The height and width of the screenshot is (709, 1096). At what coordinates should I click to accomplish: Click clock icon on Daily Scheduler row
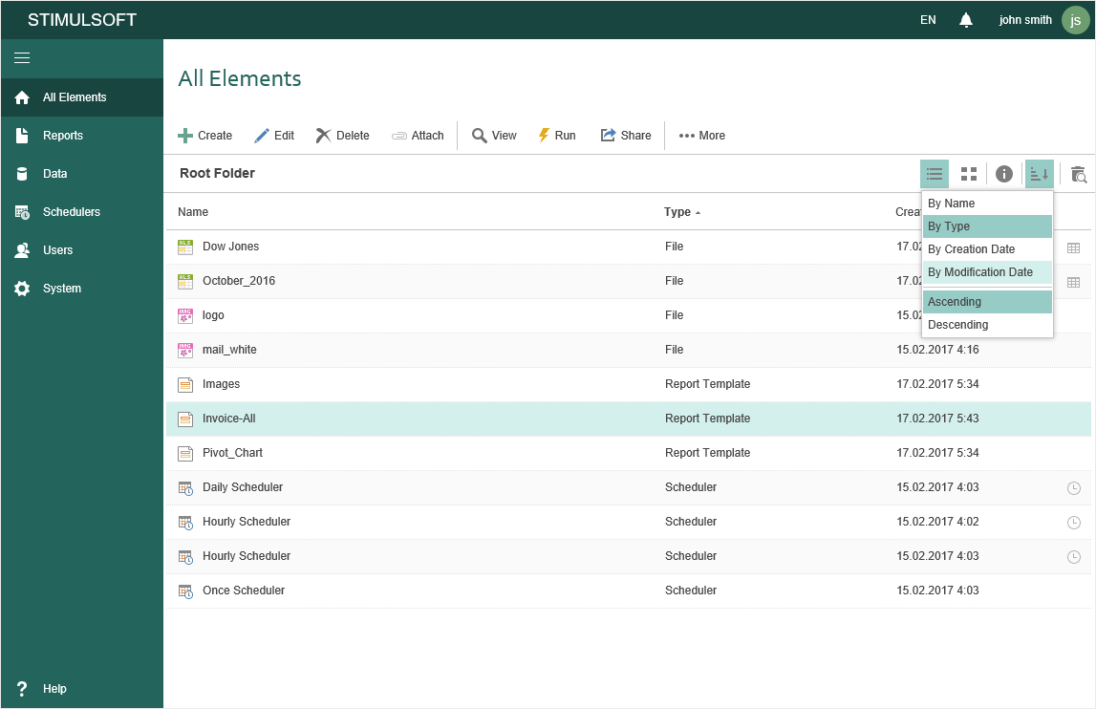(1074, 488)
